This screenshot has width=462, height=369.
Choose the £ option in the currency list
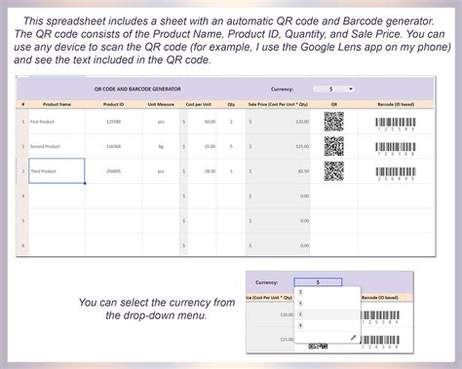(300, 314)
